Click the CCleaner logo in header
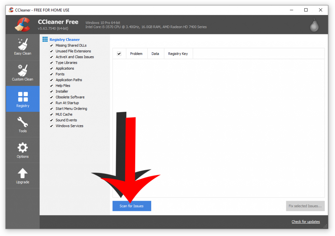Viewport: 335px width, 236px height. (x=22, y=25)
